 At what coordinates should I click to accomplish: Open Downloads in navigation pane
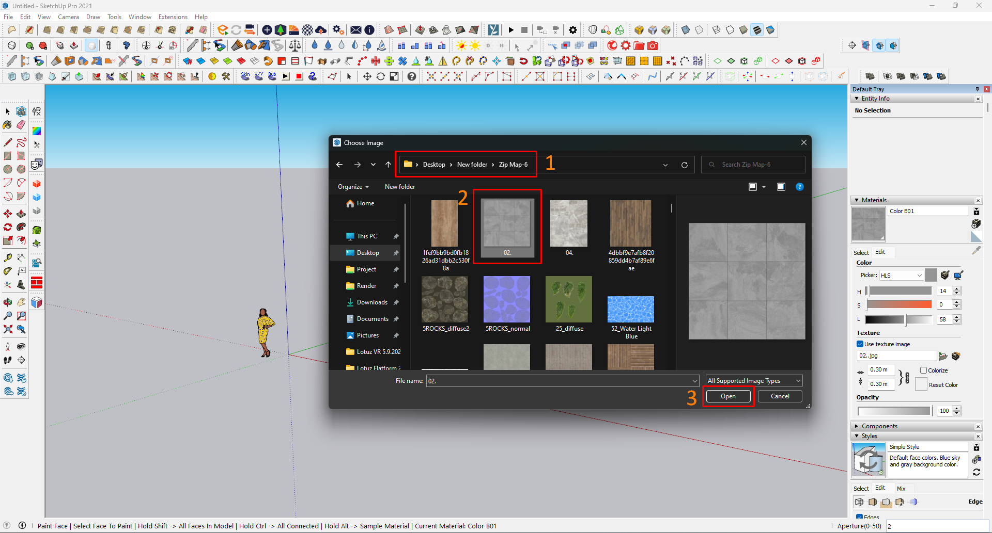click(372, 302)
